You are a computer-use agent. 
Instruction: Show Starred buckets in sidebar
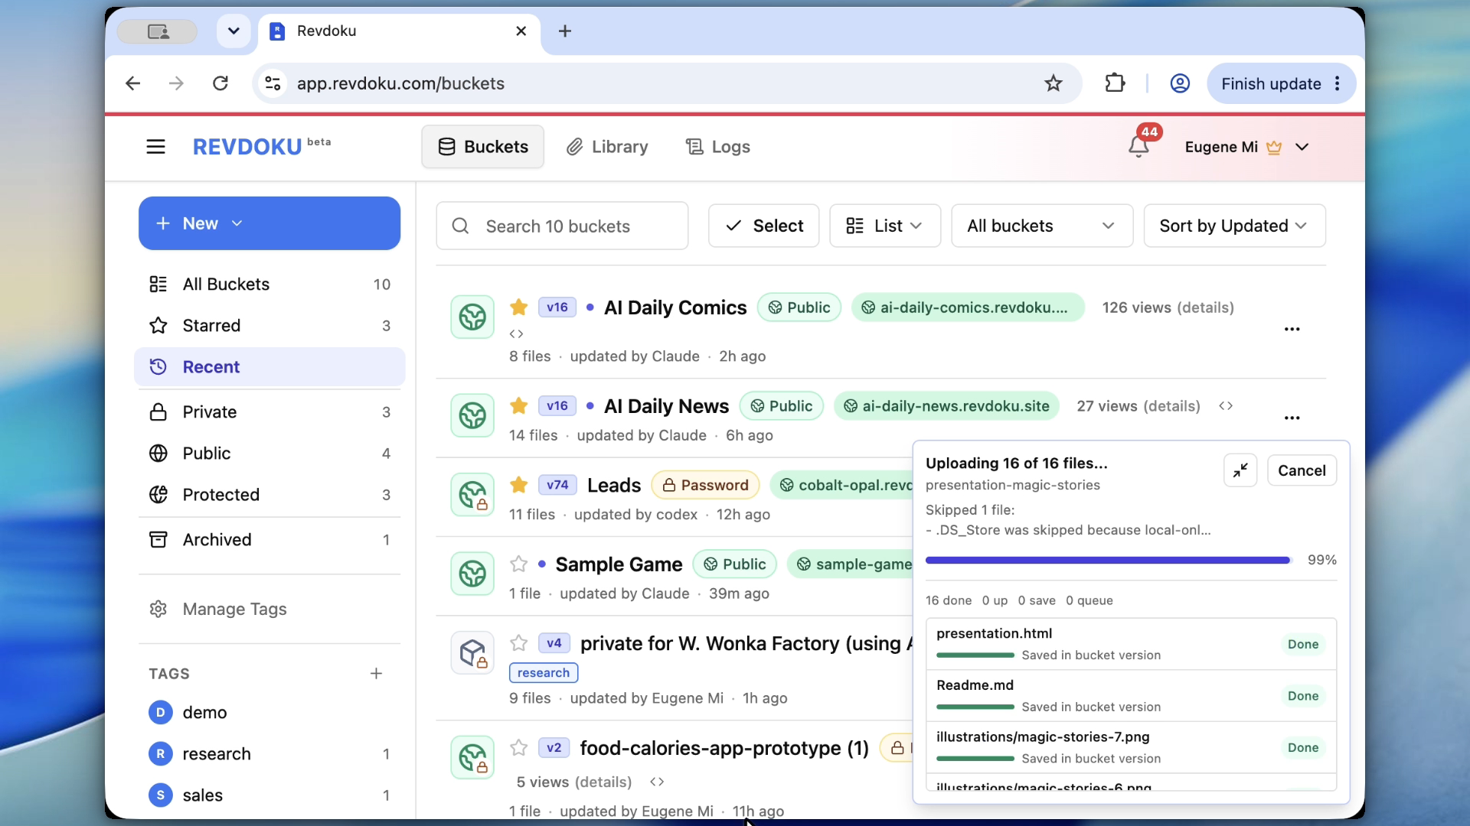269,326
